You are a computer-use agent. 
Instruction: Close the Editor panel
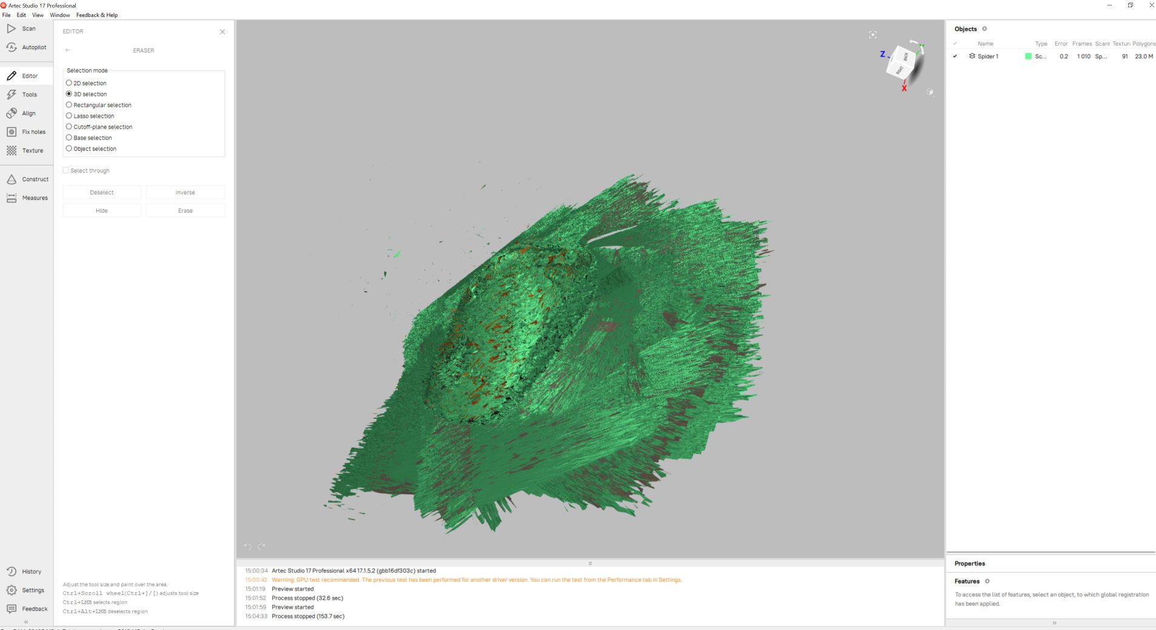click(x=222, y=32)
